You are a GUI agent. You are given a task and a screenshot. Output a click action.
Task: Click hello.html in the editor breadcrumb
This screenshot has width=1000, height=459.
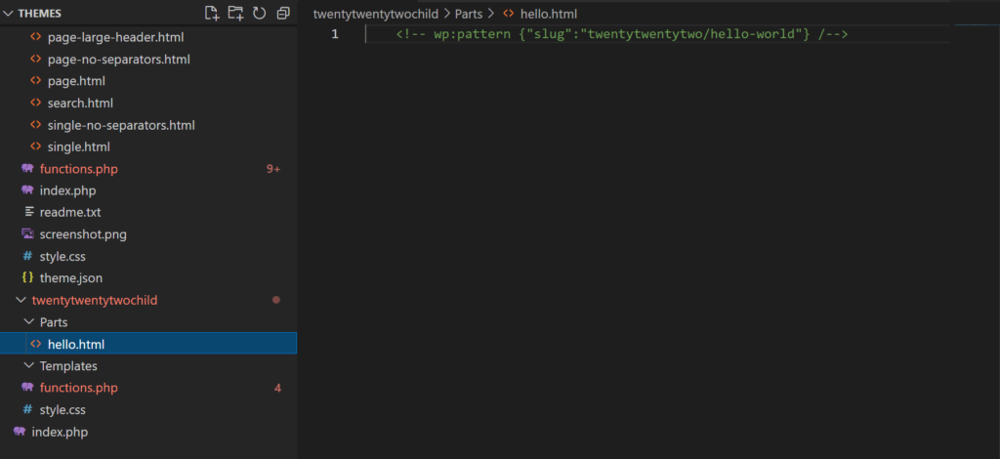click(x=549, y=14)
